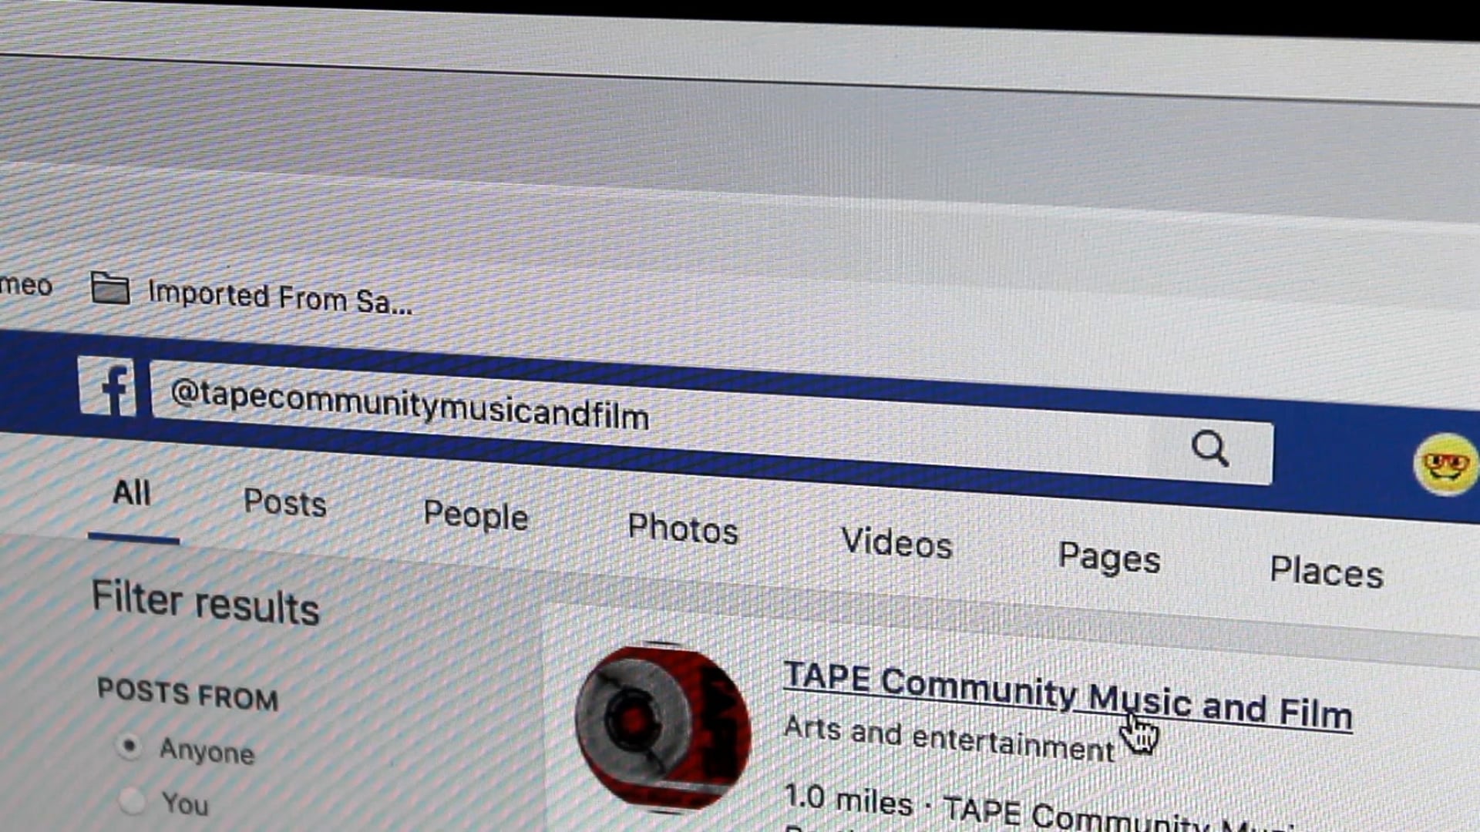Open the Videos tab

896,543
